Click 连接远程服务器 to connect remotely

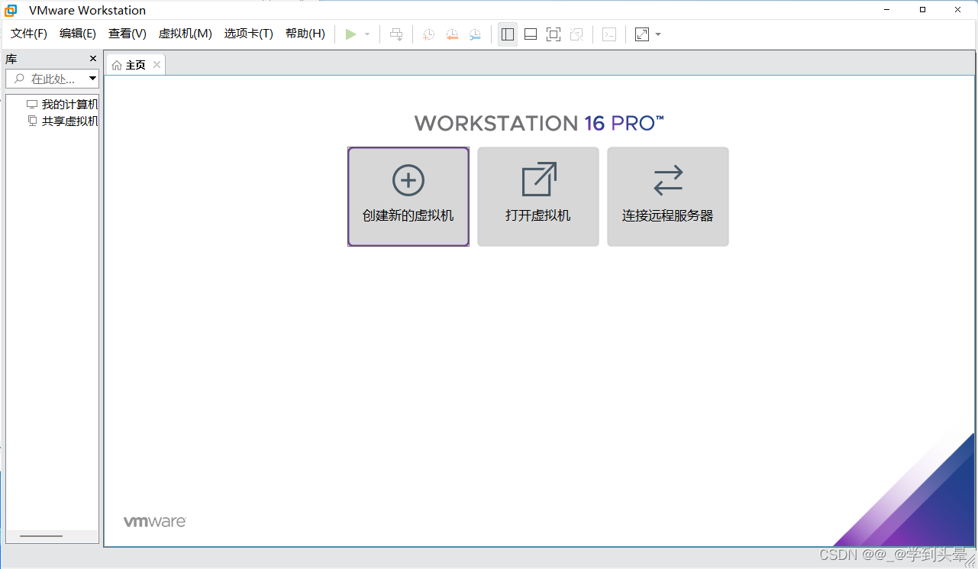click(x=667, y=196)
